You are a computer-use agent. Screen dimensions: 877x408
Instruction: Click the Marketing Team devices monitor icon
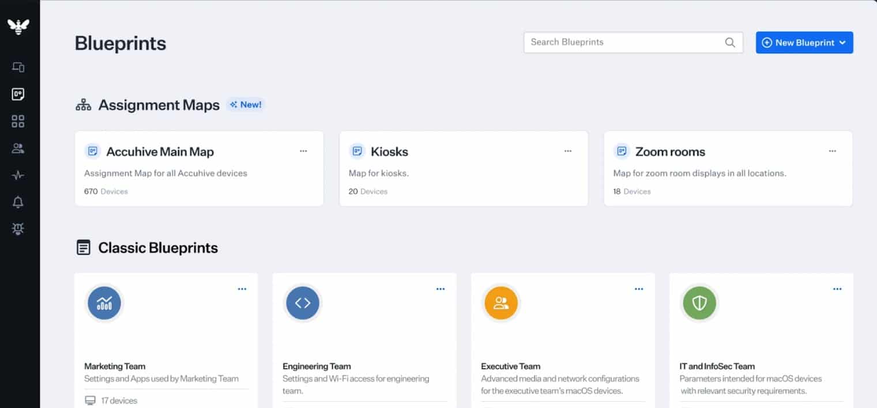point(90,401)
